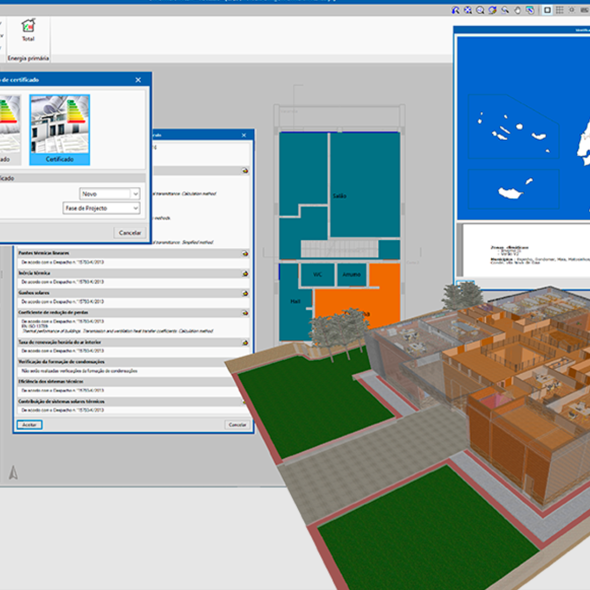Select the Certificado thumbnail option

pyautogui.click(x=60, y=130)
